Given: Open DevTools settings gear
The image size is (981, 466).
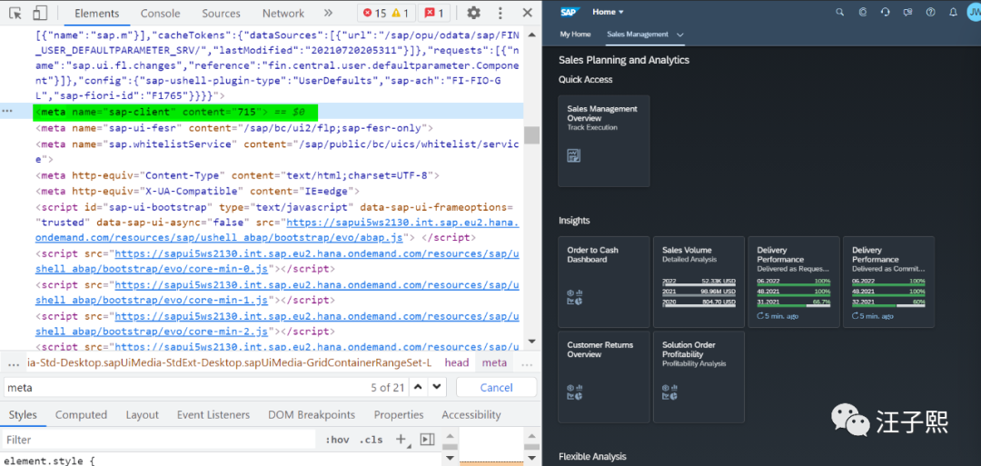Looking at the screenshot, I should click(473, 13).
